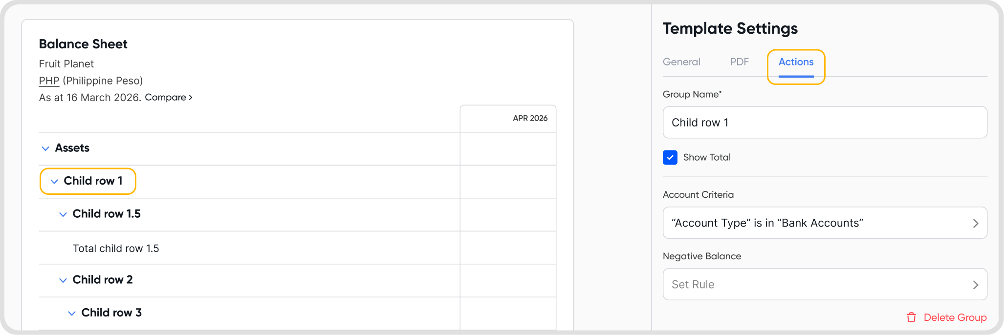This screenshot has height=335, width=1004.
Task: Open the Account Criteria selector arrow
Action: click(x=975, y=223)
